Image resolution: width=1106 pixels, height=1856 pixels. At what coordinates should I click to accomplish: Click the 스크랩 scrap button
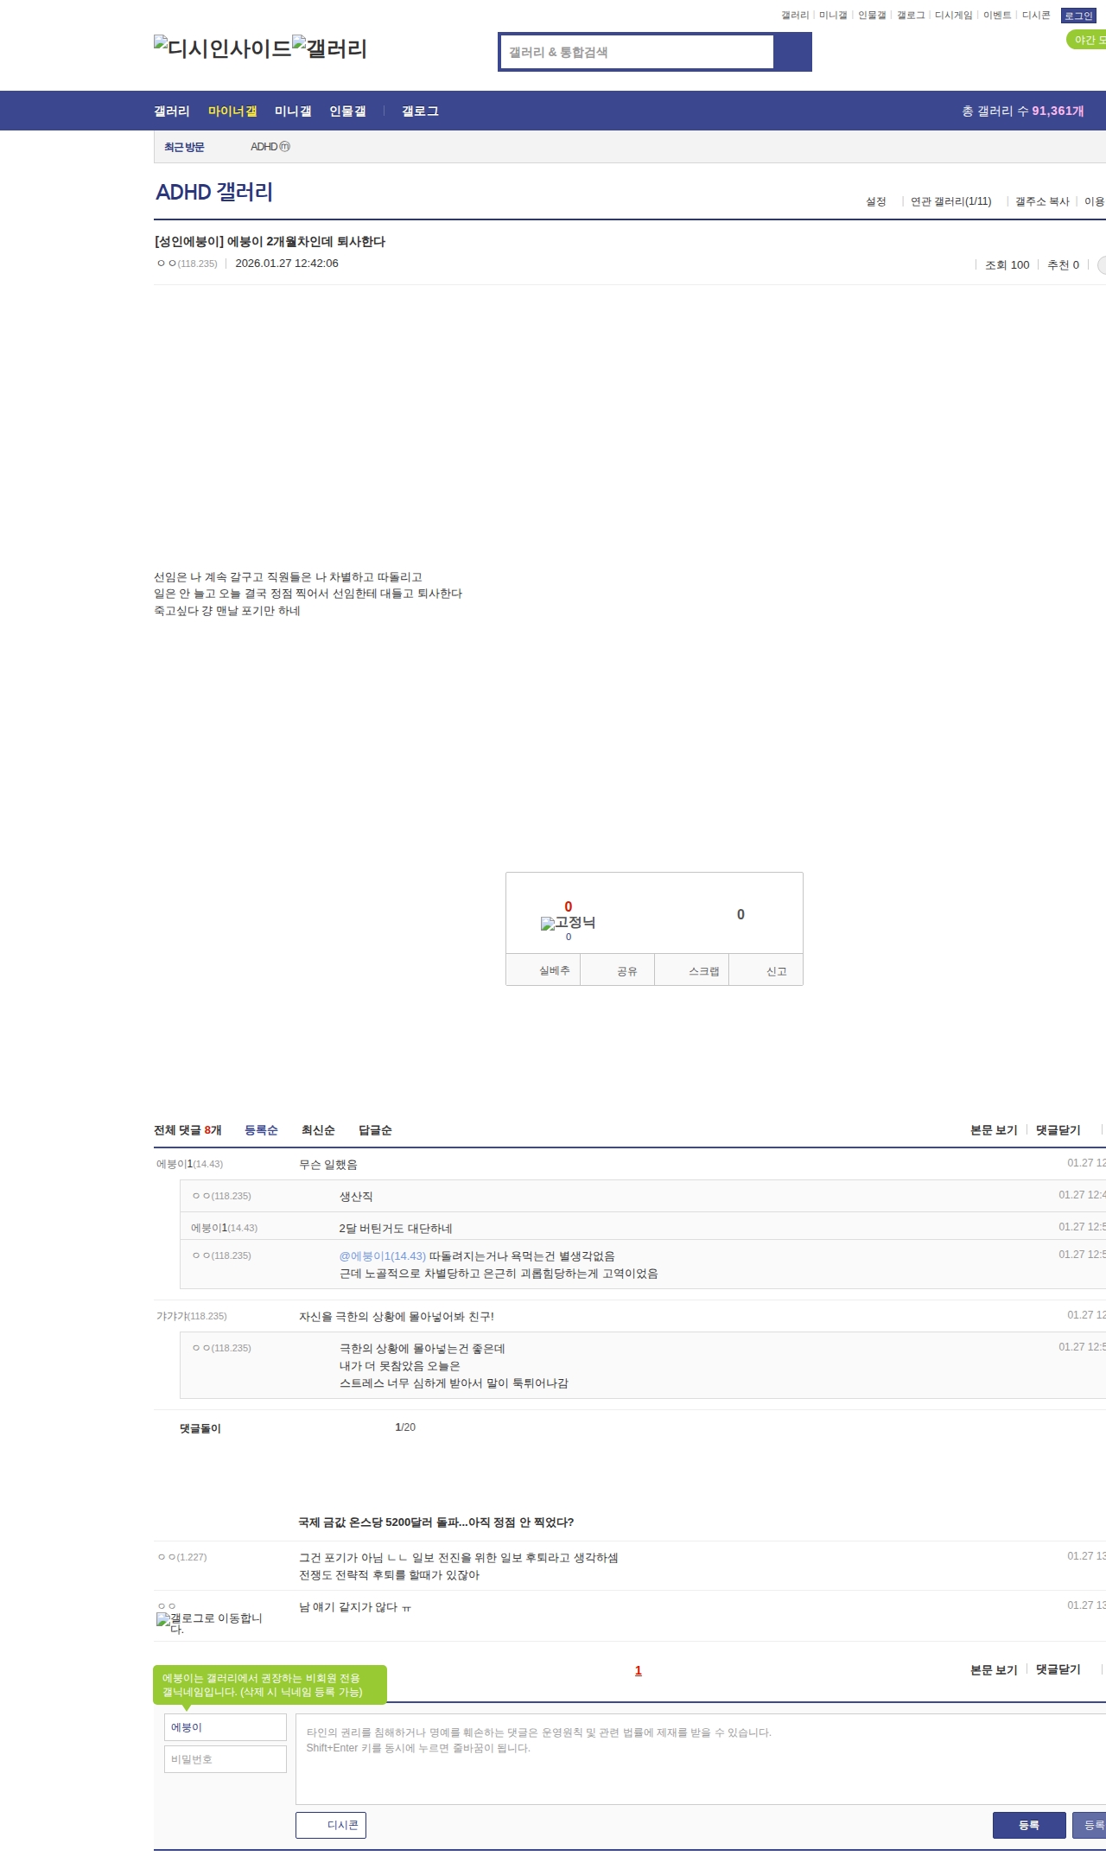[x=692, y=970]
